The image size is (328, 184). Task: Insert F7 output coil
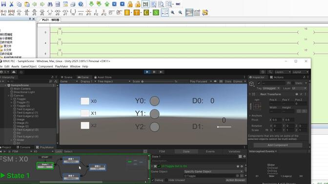click(x=50, y=13)
